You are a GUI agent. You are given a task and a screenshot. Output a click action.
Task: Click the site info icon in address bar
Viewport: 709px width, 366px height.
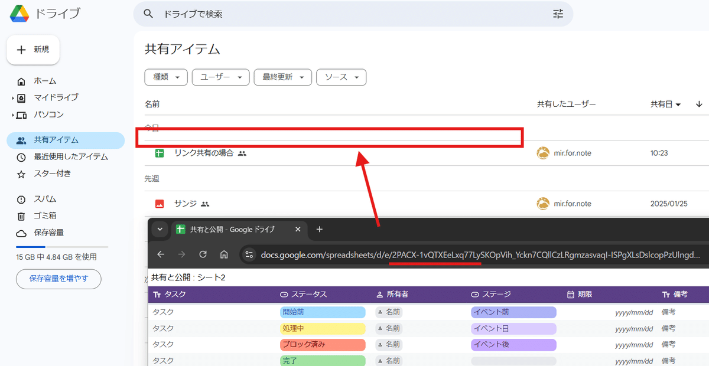[x=249, y=254]
